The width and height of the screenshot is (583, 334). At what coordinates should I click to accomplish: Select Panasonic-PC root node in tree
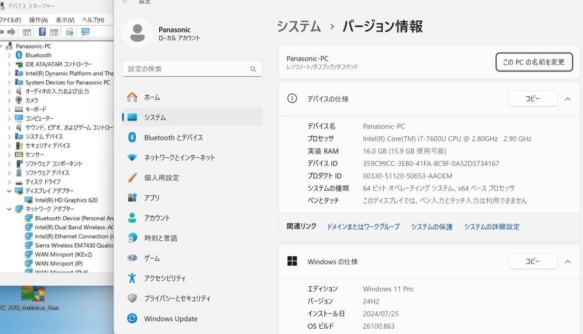34,46
